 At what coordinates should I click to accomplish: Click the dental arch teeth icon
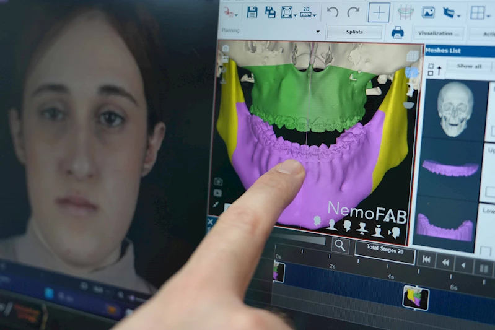405,12
